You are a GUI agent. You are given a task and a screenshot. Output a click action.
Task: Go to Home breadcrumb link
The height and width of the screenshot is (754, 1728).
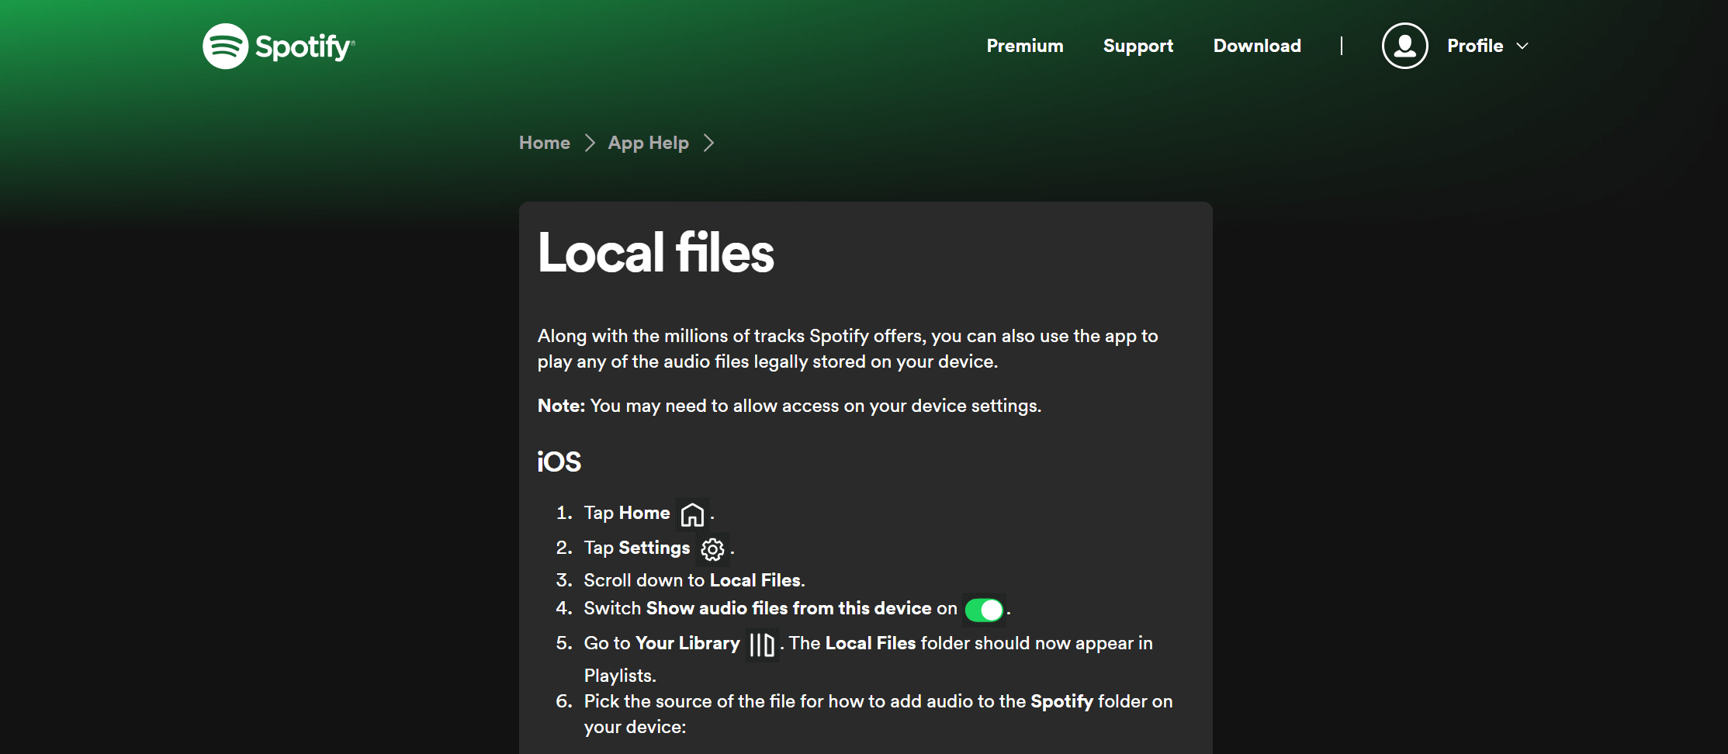(545, 143)
